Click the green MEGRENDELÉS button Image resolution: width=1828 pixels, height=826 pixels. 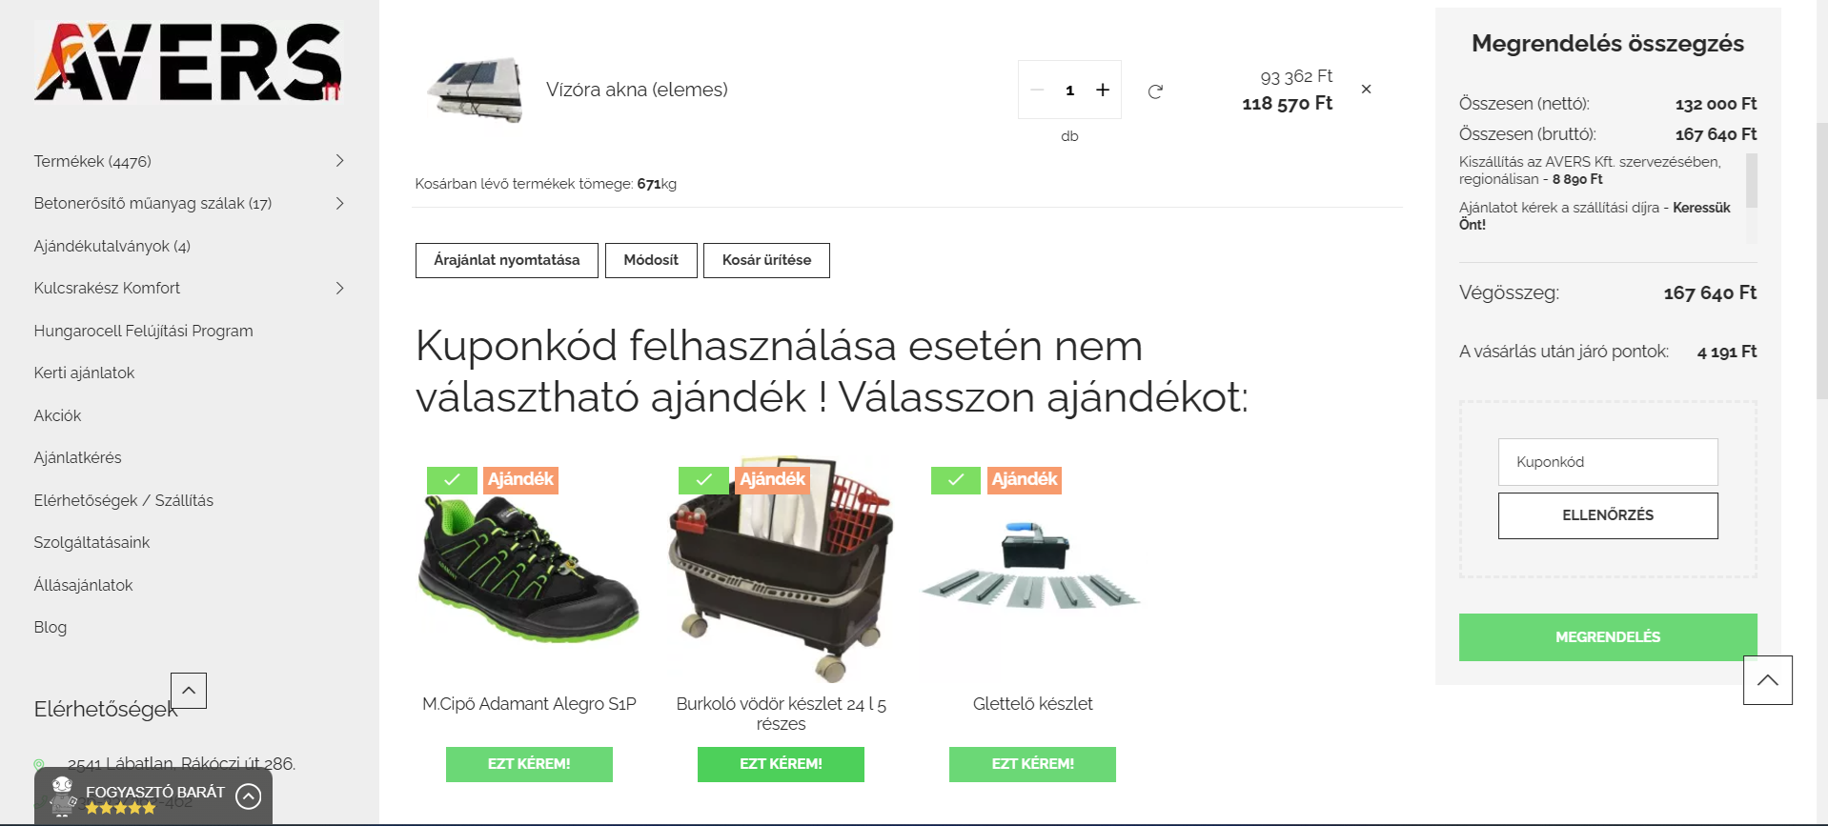1607,637
